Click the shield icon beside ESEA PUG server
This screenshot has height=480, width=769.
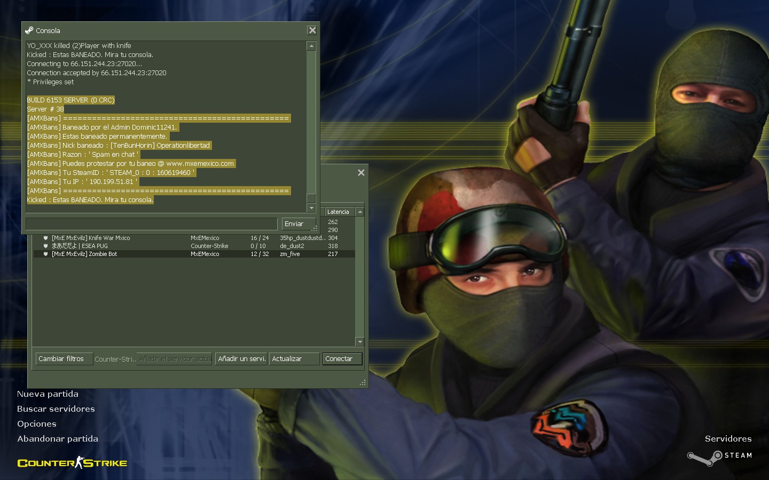pos(46,246)
